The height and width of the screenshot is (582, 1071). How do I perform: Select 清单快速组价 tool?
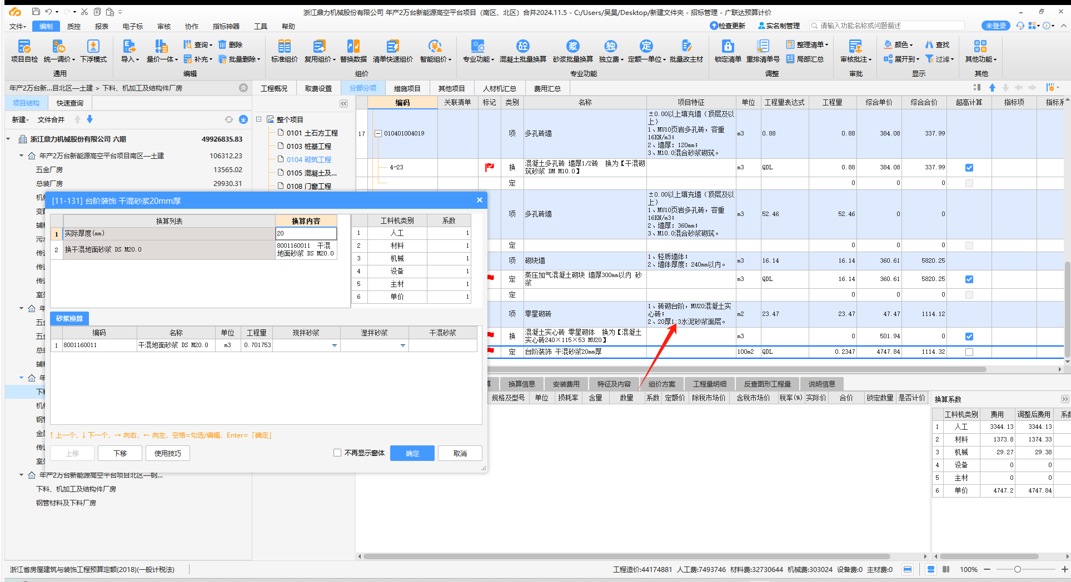[393, 51]
